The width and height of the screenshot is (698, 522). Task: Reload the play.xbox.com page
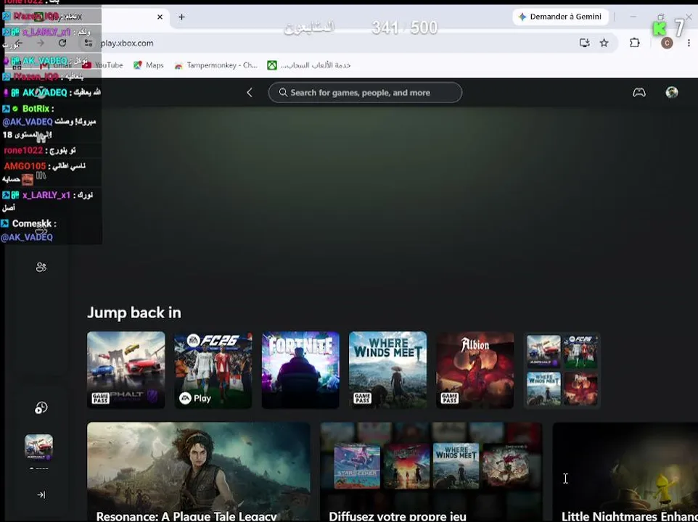pos(62,43)
